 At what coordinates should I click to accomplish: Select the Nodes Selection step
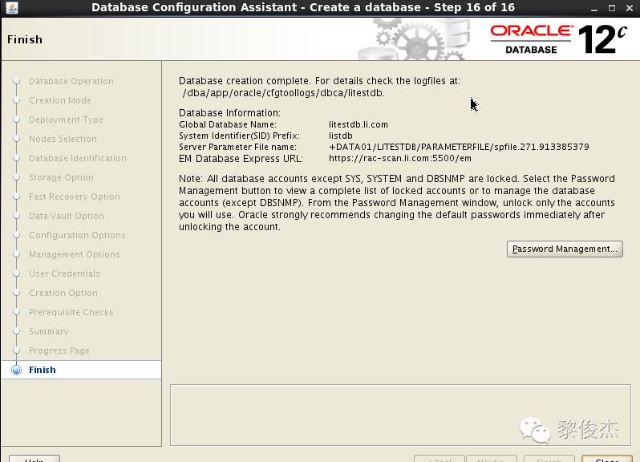63,139
